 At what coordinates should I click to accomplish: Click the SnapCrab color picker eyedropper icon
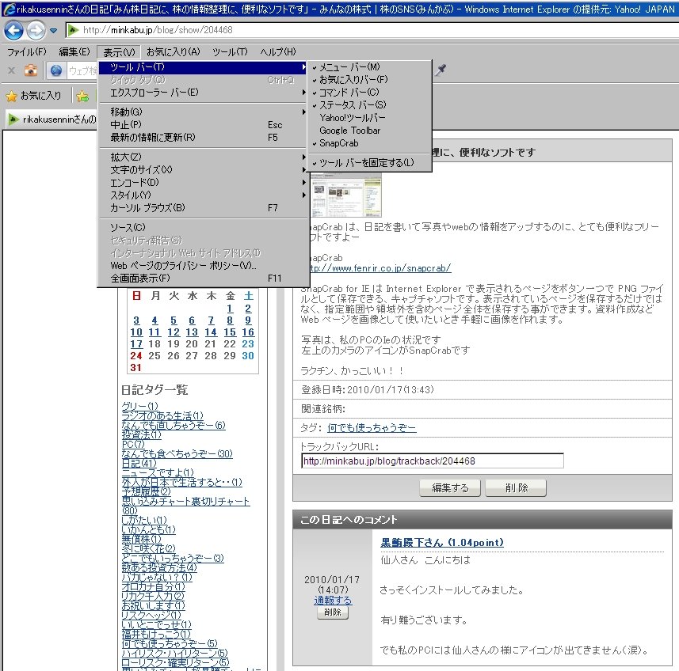[441, 70]
